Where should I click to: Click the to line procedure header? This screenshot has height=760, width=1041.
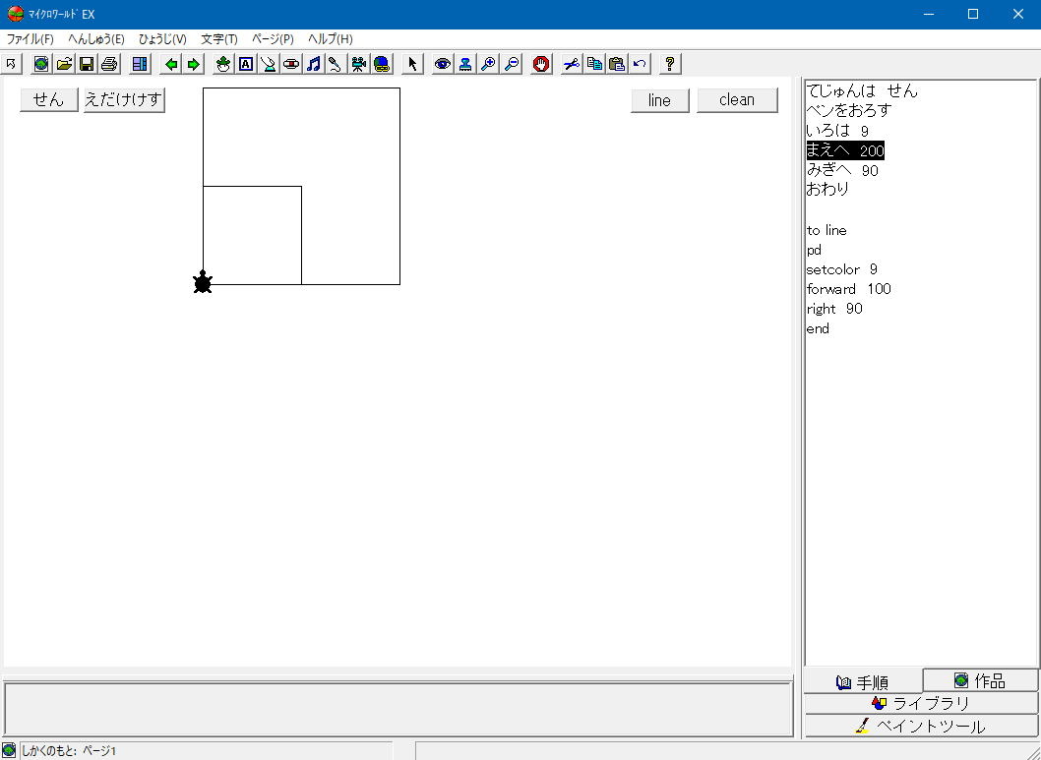tap(827, 230)
